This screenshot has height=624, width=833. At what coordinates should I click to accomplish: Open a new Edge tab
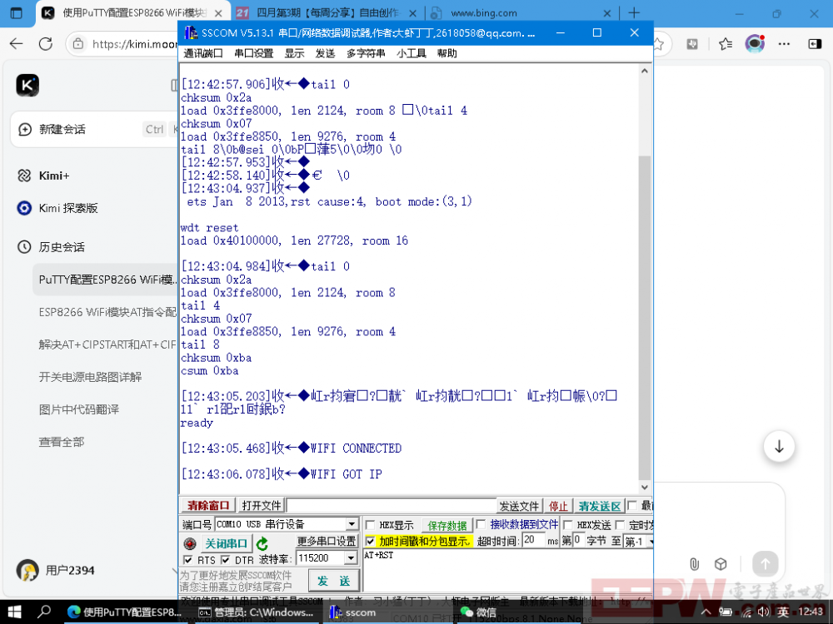click(x=634, y=12)
